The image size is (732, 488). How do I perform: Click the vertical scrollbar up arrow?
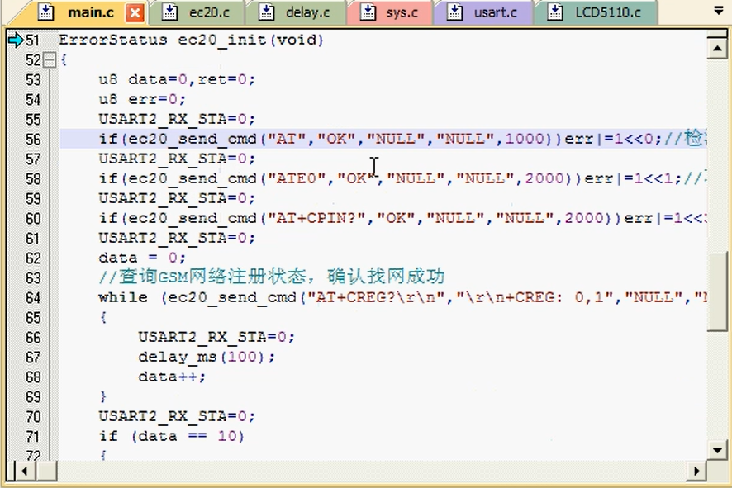coord(717,49)
